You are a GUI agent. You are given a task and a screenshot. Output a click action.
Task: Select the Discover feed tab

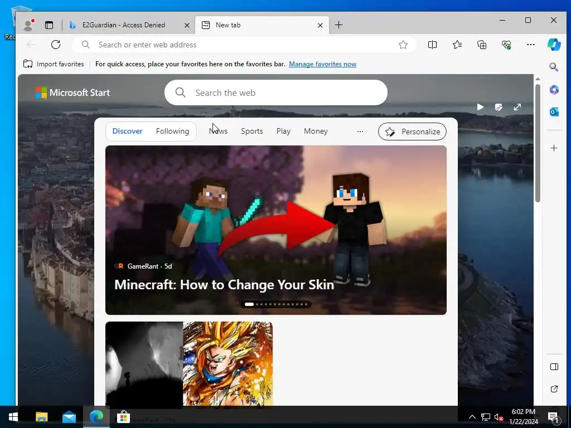pos(128,131)
